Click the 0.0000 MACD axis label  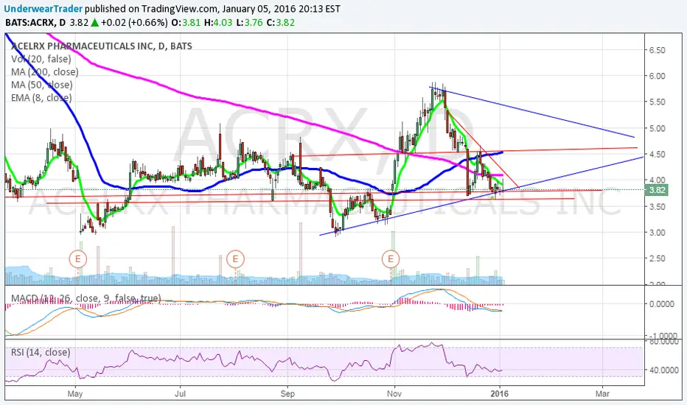pos(662,304)
